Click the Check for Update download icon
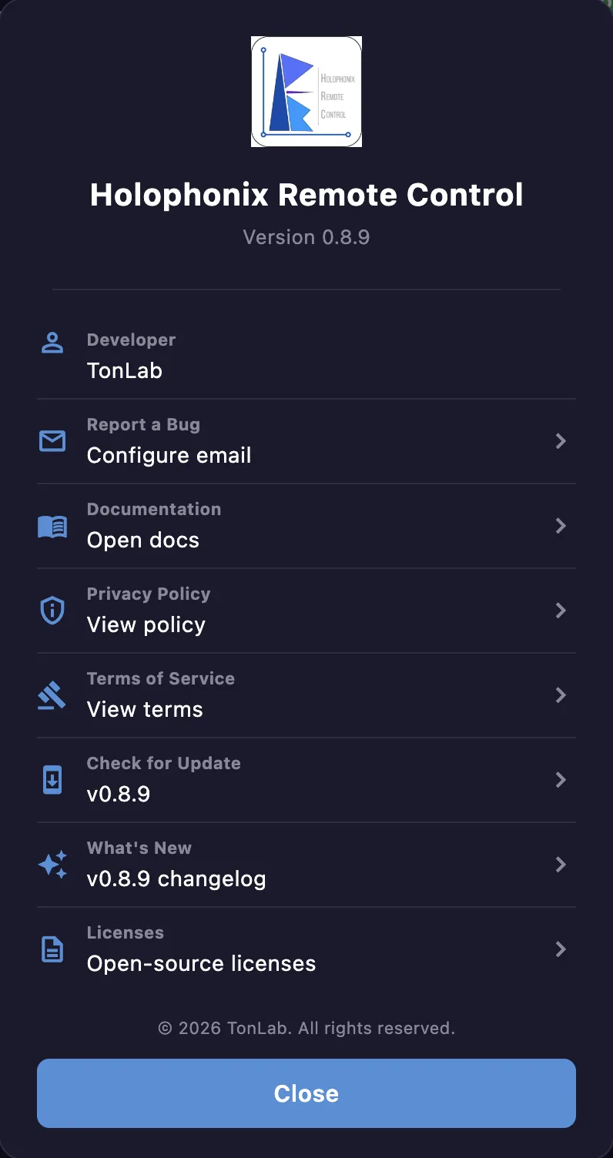The width and height of the screenshot is (613, 1158). [x=52, y=780]
